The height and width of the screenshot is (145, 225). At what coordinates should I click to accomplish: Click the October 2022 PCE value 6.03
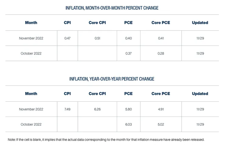click(128, 124)
